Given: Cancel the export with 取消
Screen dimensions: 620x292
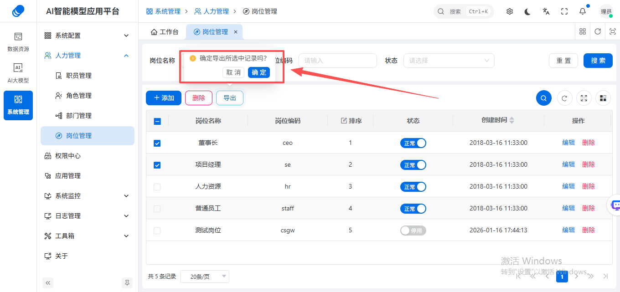Looking at the screenshot, I should tap(233, 72).
